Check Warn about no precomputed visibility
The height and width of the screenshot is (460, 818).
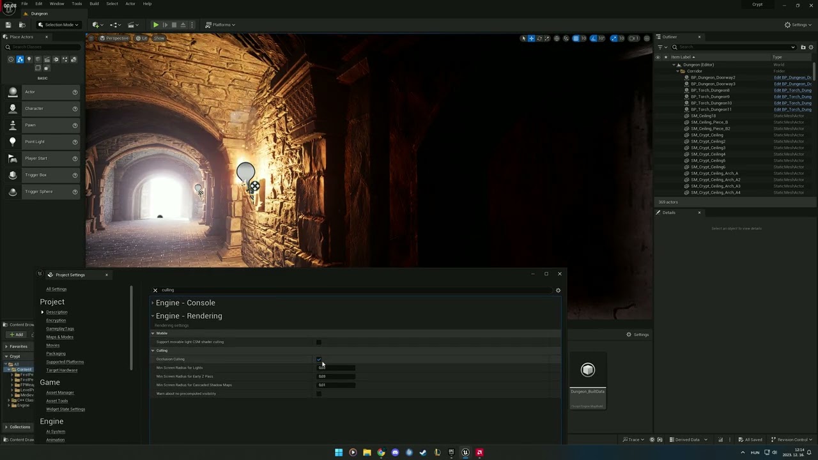pos(319,394)
